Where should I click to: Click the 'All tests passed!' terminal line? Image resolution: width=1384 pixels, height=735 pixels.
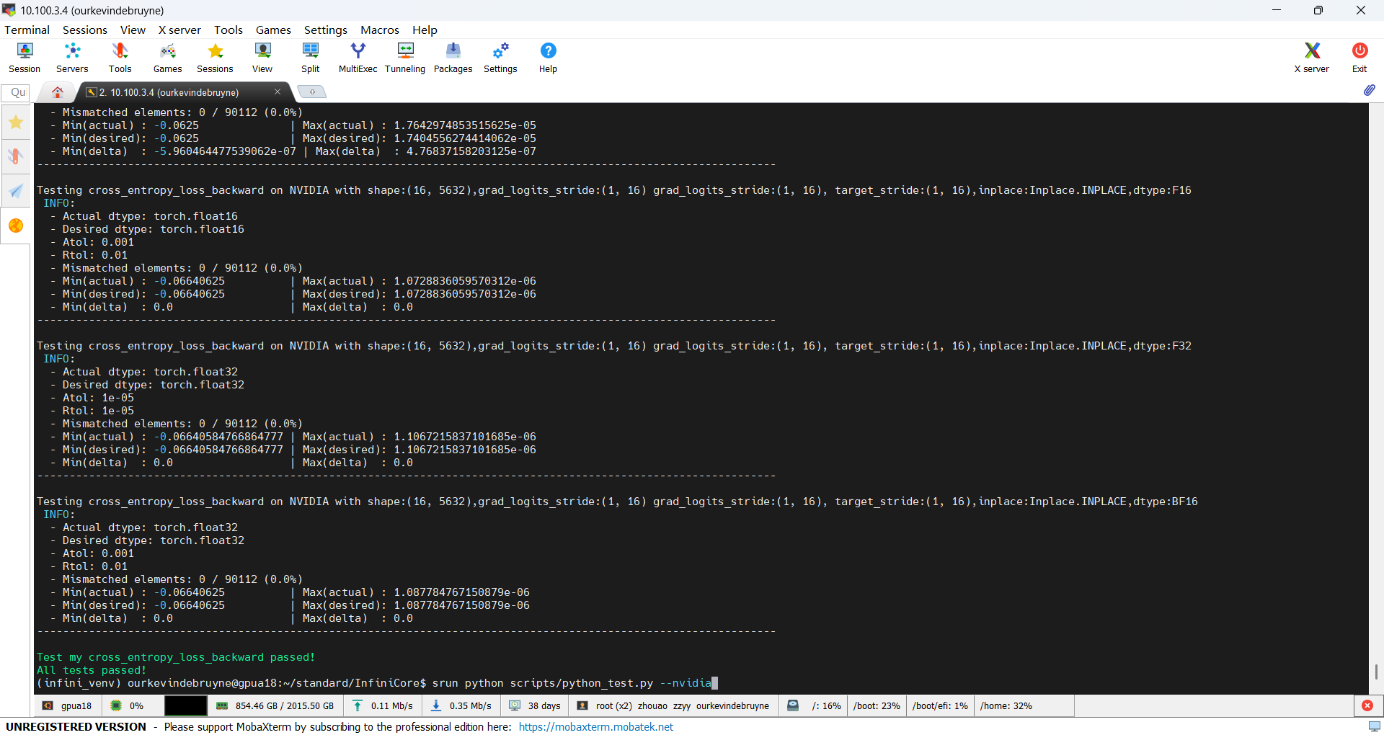[x=92, y=670]
